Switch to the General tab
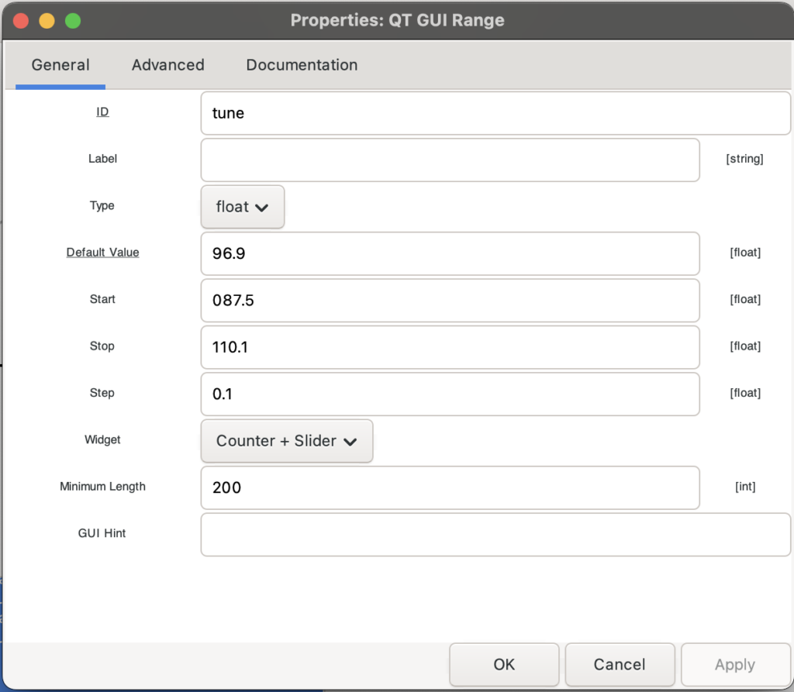This screenshot has width=794, height=692. (x=60, y=65)
